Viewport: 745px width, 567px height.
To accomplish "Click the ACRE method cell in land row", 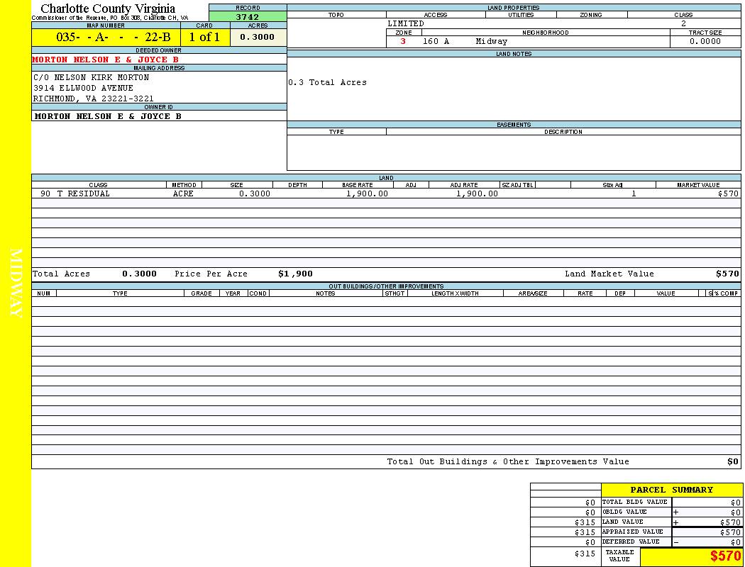I will point(183,193).
